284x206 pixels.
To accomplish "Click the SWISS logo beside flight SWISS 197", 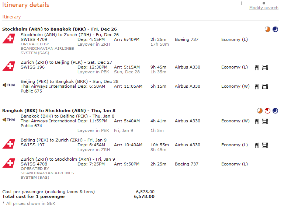I will (x=8, y=144).
